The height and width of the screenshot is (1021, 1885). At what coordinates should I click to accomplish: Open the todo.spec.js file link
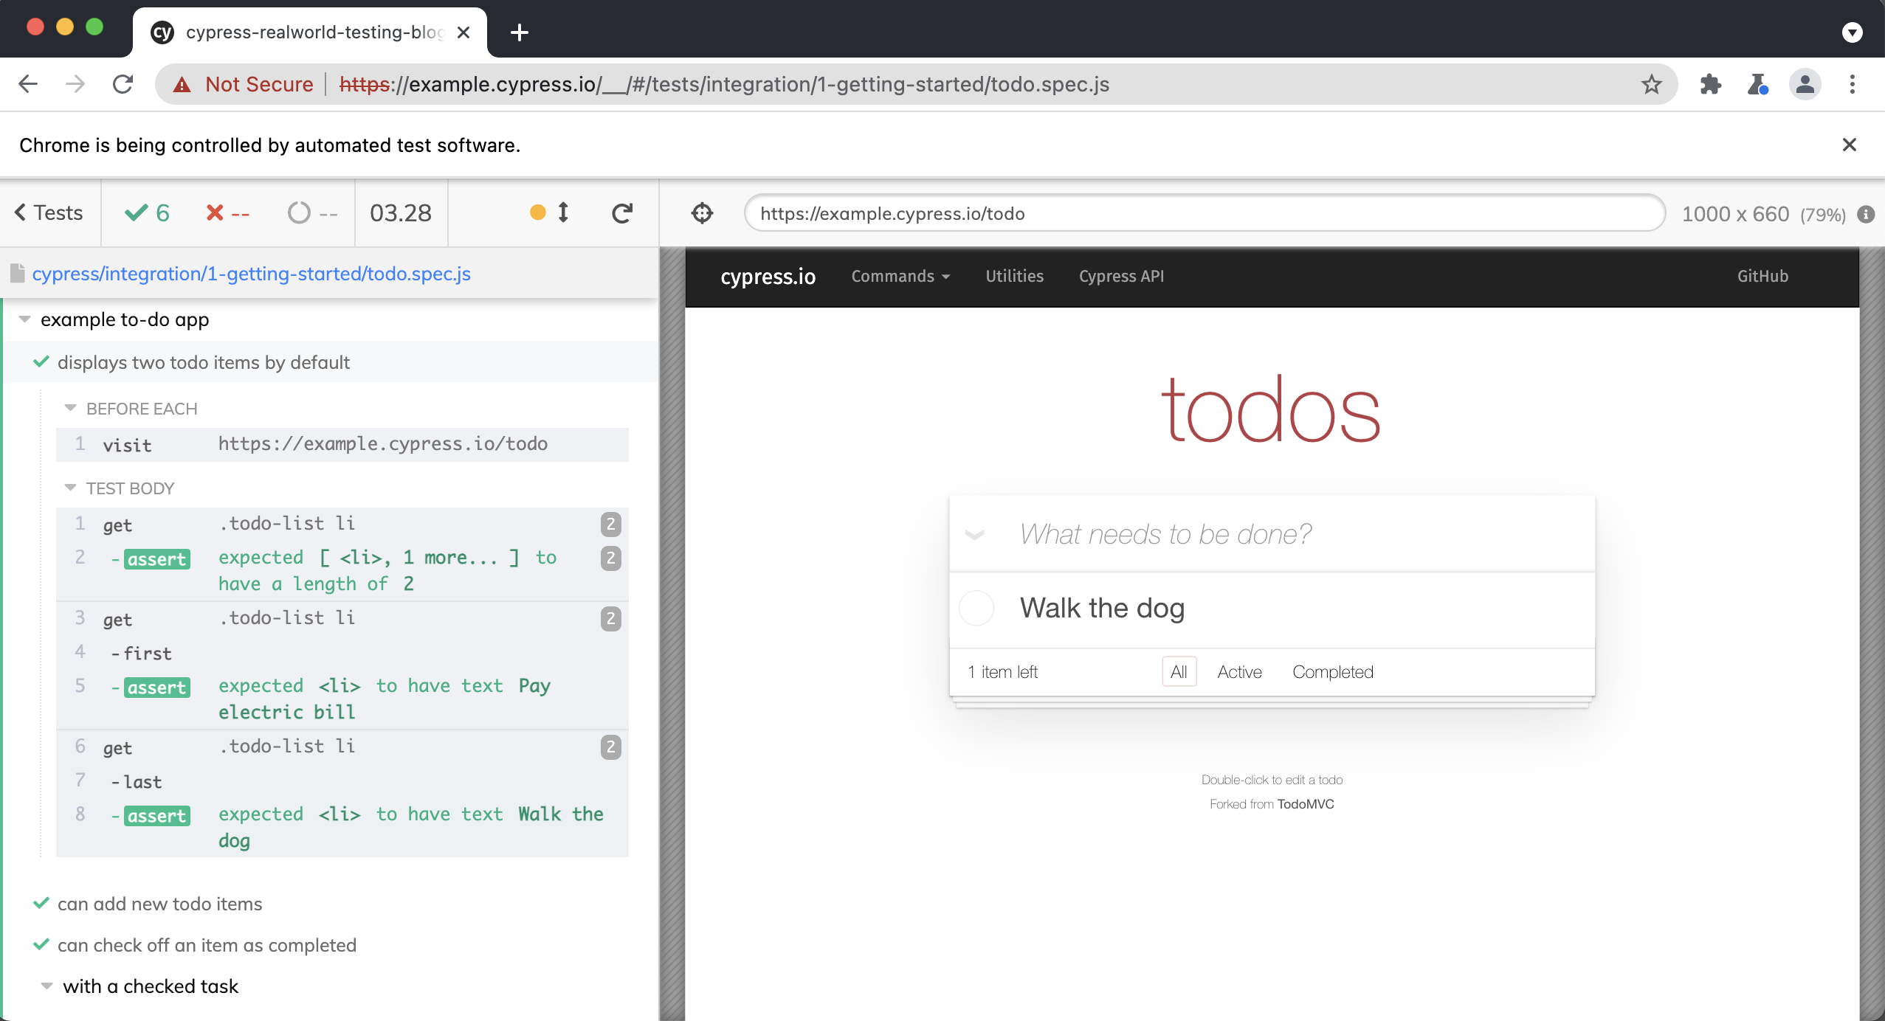(x=251, y=274)
